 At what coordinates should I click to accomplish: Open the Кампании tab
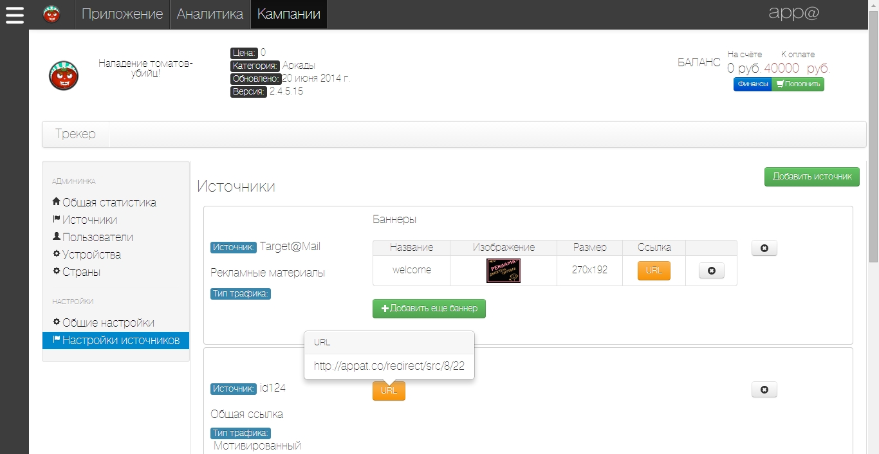[x=289, y=14]
